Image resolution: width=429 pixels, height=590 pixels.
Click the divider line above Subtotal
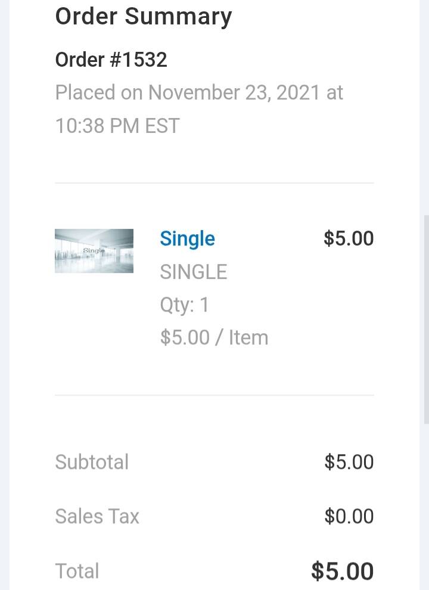coord(214,395)
